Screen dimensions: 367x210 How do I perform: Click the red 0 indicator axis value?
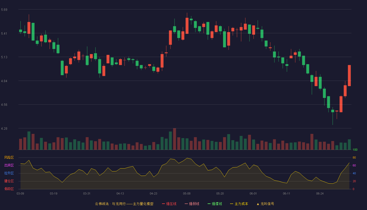353,189
